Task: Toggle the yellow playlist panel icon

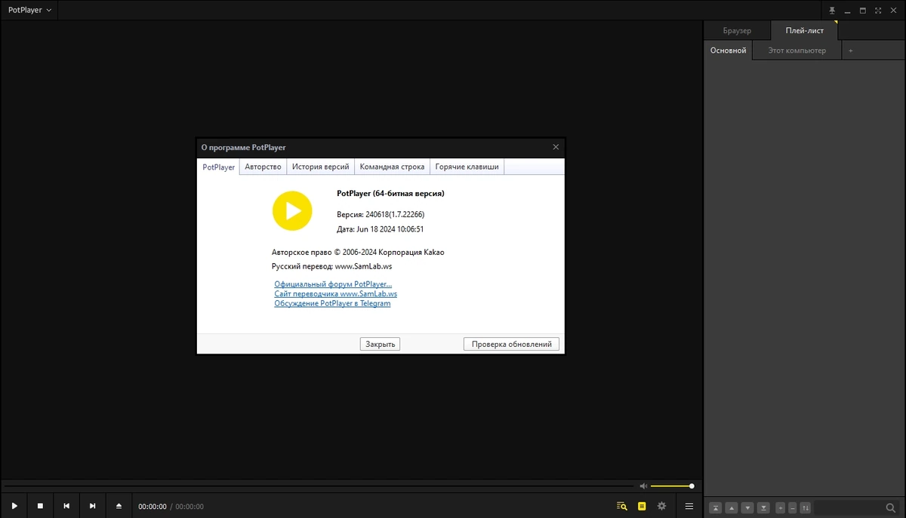Action: click(642, 506)
